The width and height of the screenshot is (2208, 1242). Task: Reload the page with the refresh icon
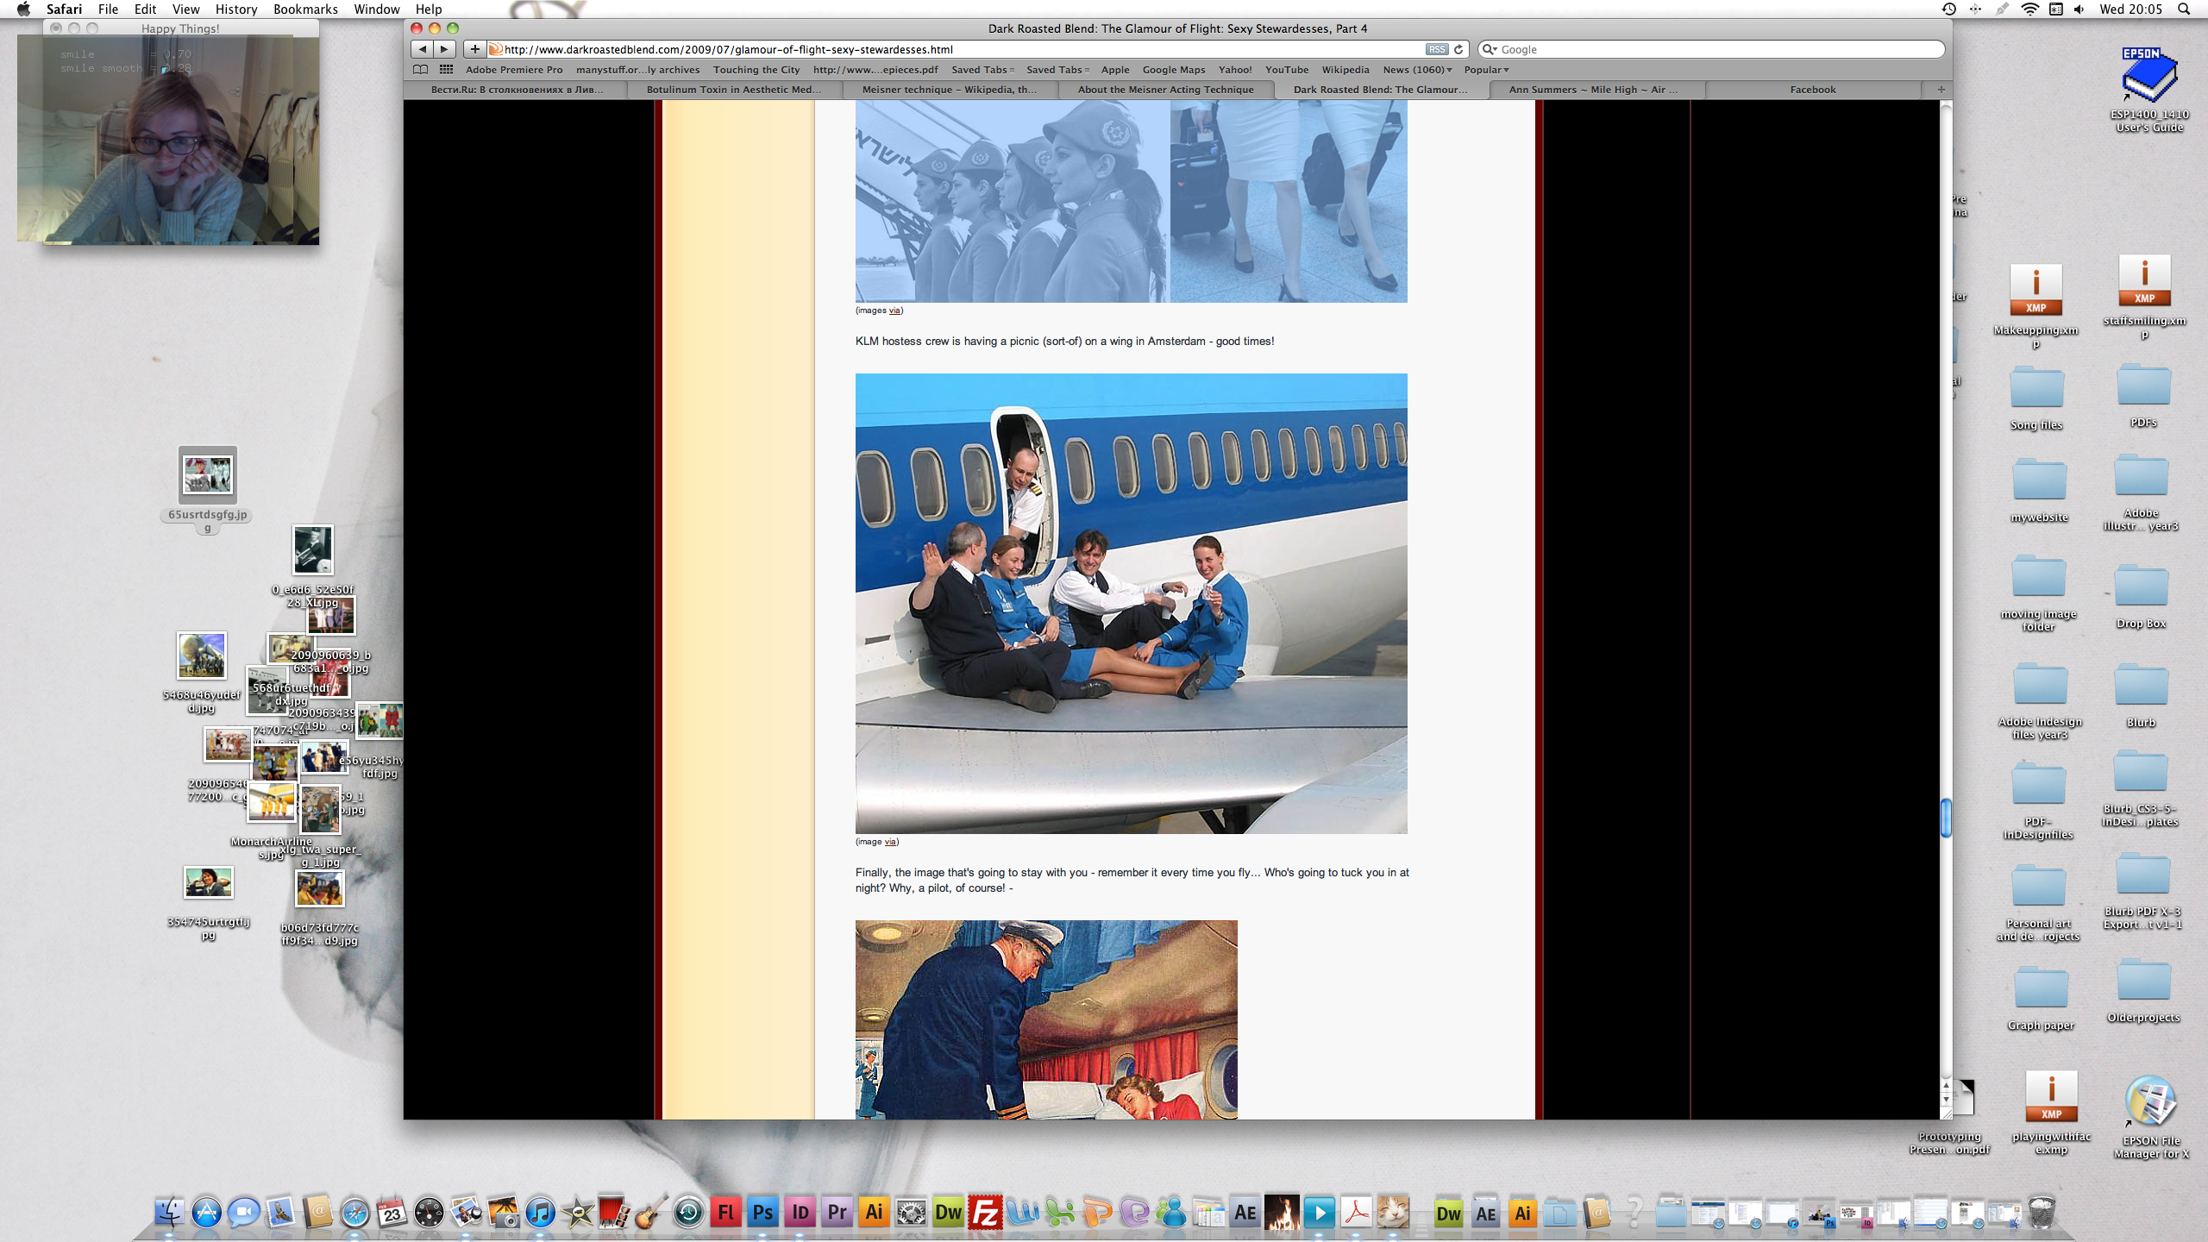[x=1458, y=49]
